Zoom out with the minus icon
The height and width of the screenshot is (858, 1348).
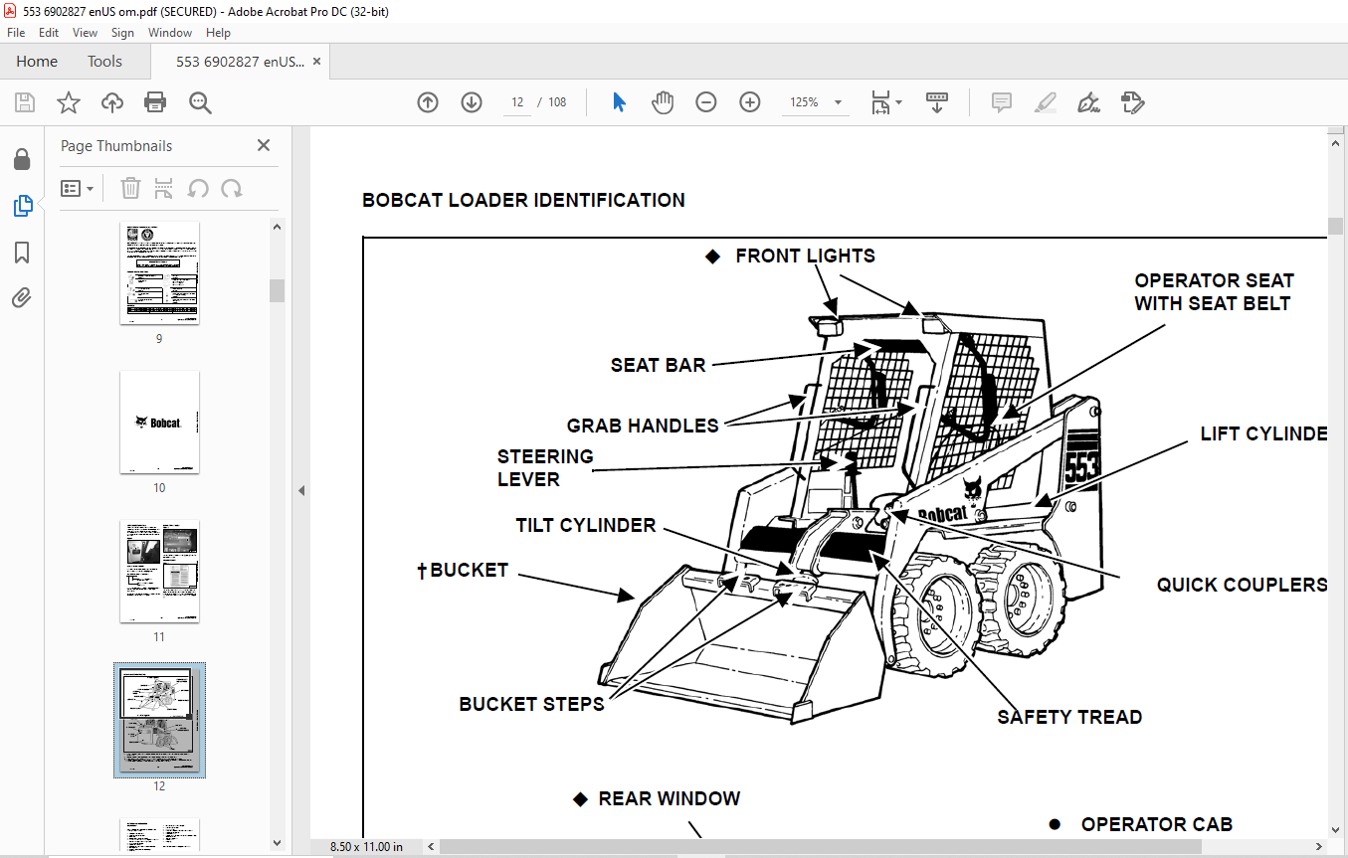pyautogui.click(x=706, y=102)
